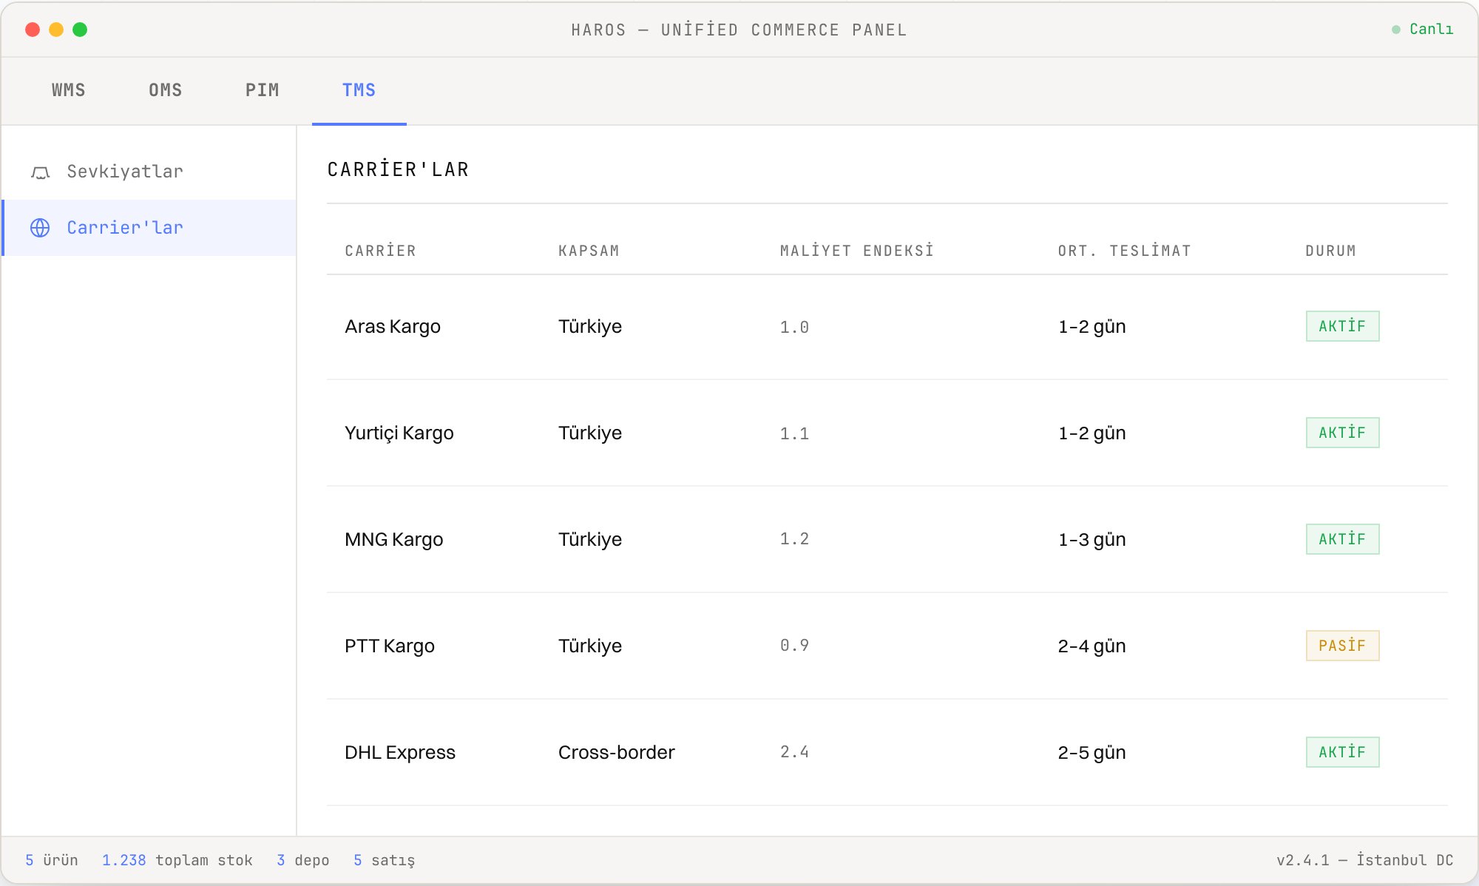Click the ORT. TESLİMAT column header
Viewport: 1479px width, 886px height.
pyautogui.click(x=1125, y=251)
